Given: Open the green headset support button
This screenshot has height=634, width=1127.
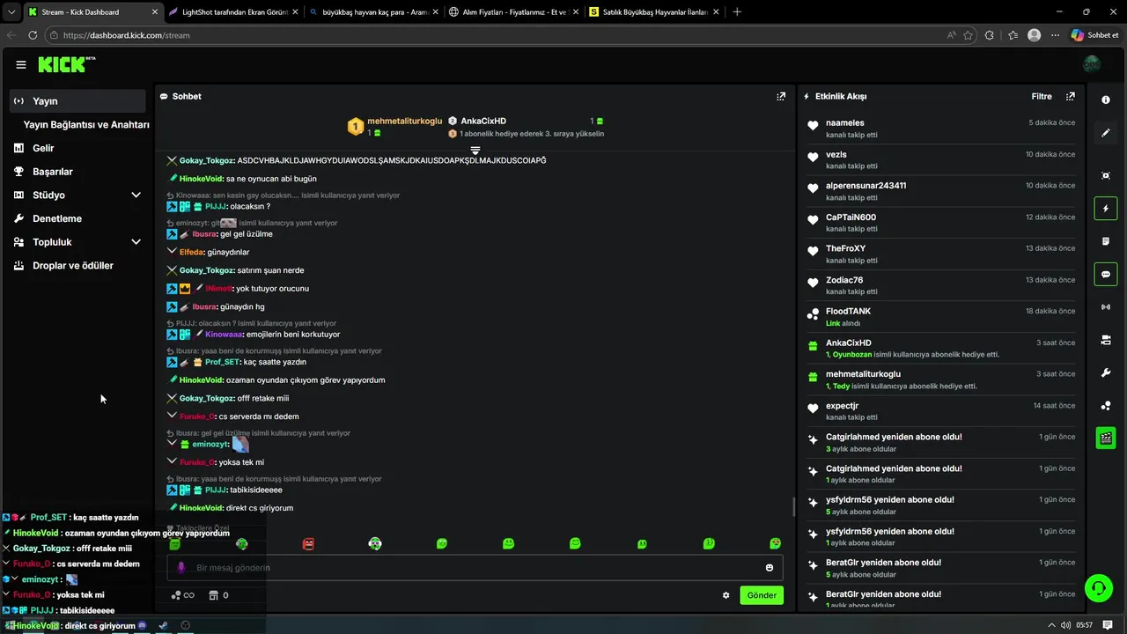Looking at the screenshot, I should 1098,587.
